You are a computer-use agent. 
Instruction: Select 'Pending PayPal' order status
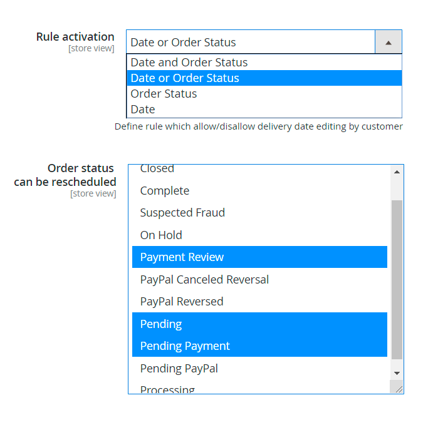[179, 369]
